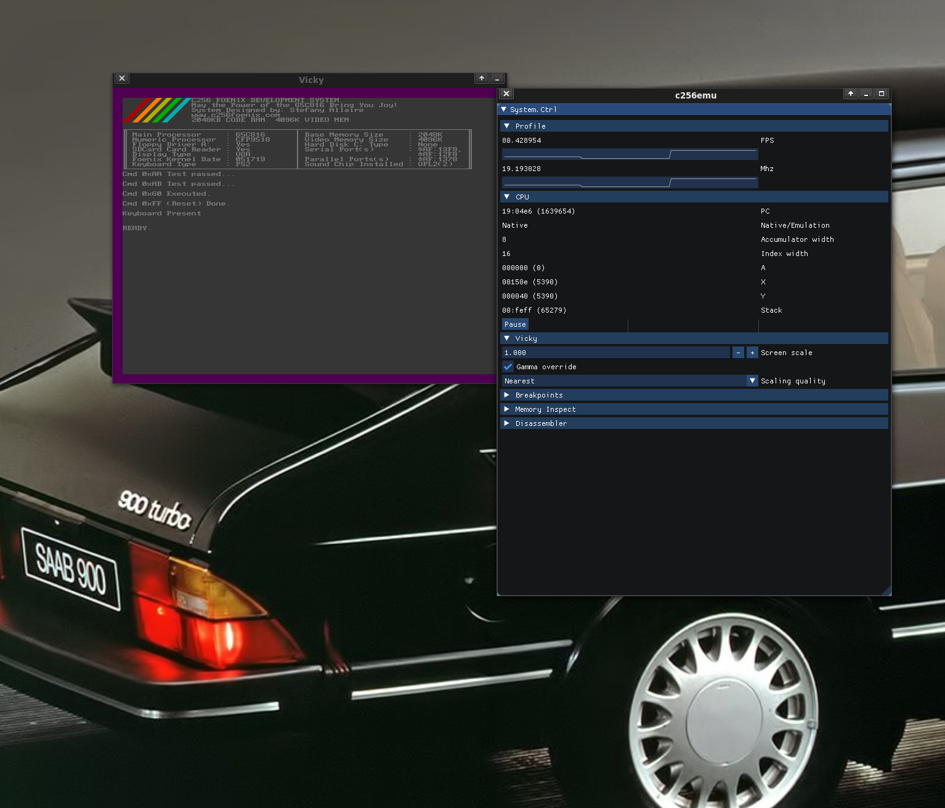The width and height of the screenshot is (945, 808).
Task: Click the Accumulator width label
Action: (x=797, y=239)
